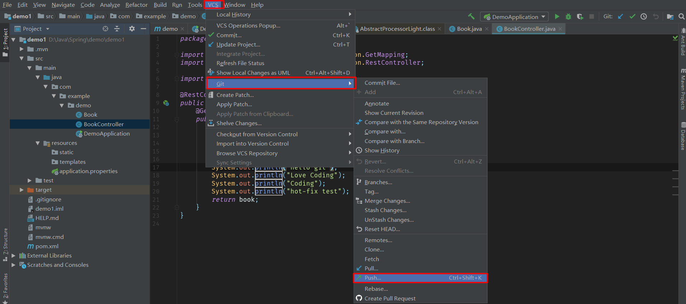Commit changes with Git green checkmark icon

[632, 16]
